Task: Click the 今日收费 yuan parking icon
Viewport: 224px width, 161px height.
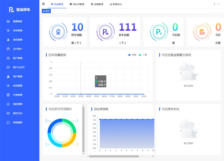Action: pos(159,32)
